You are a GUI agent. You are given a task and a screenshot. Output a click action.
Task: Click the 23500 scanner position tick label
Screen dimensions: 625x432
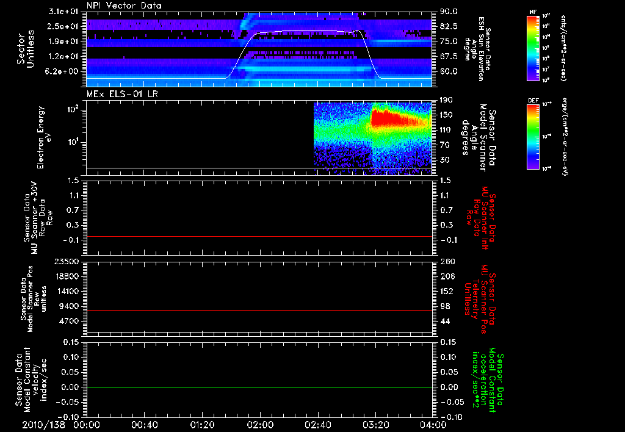point(66,261)
